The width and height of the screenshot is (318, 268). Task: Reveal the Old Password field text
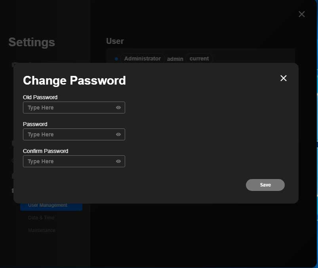tap(118, 108)
